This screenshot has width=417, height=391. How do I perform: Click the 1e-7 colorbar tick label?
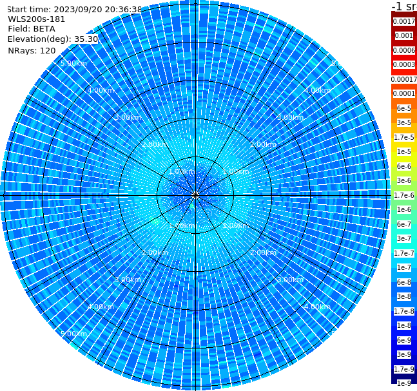click(404, 267)
